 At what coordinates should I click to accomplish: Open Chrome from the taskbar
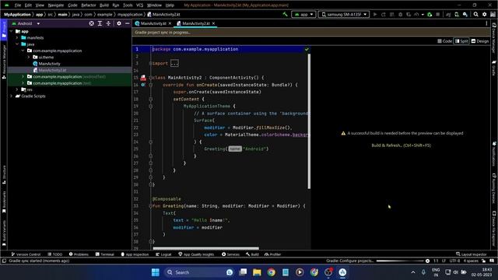point(272,272)
